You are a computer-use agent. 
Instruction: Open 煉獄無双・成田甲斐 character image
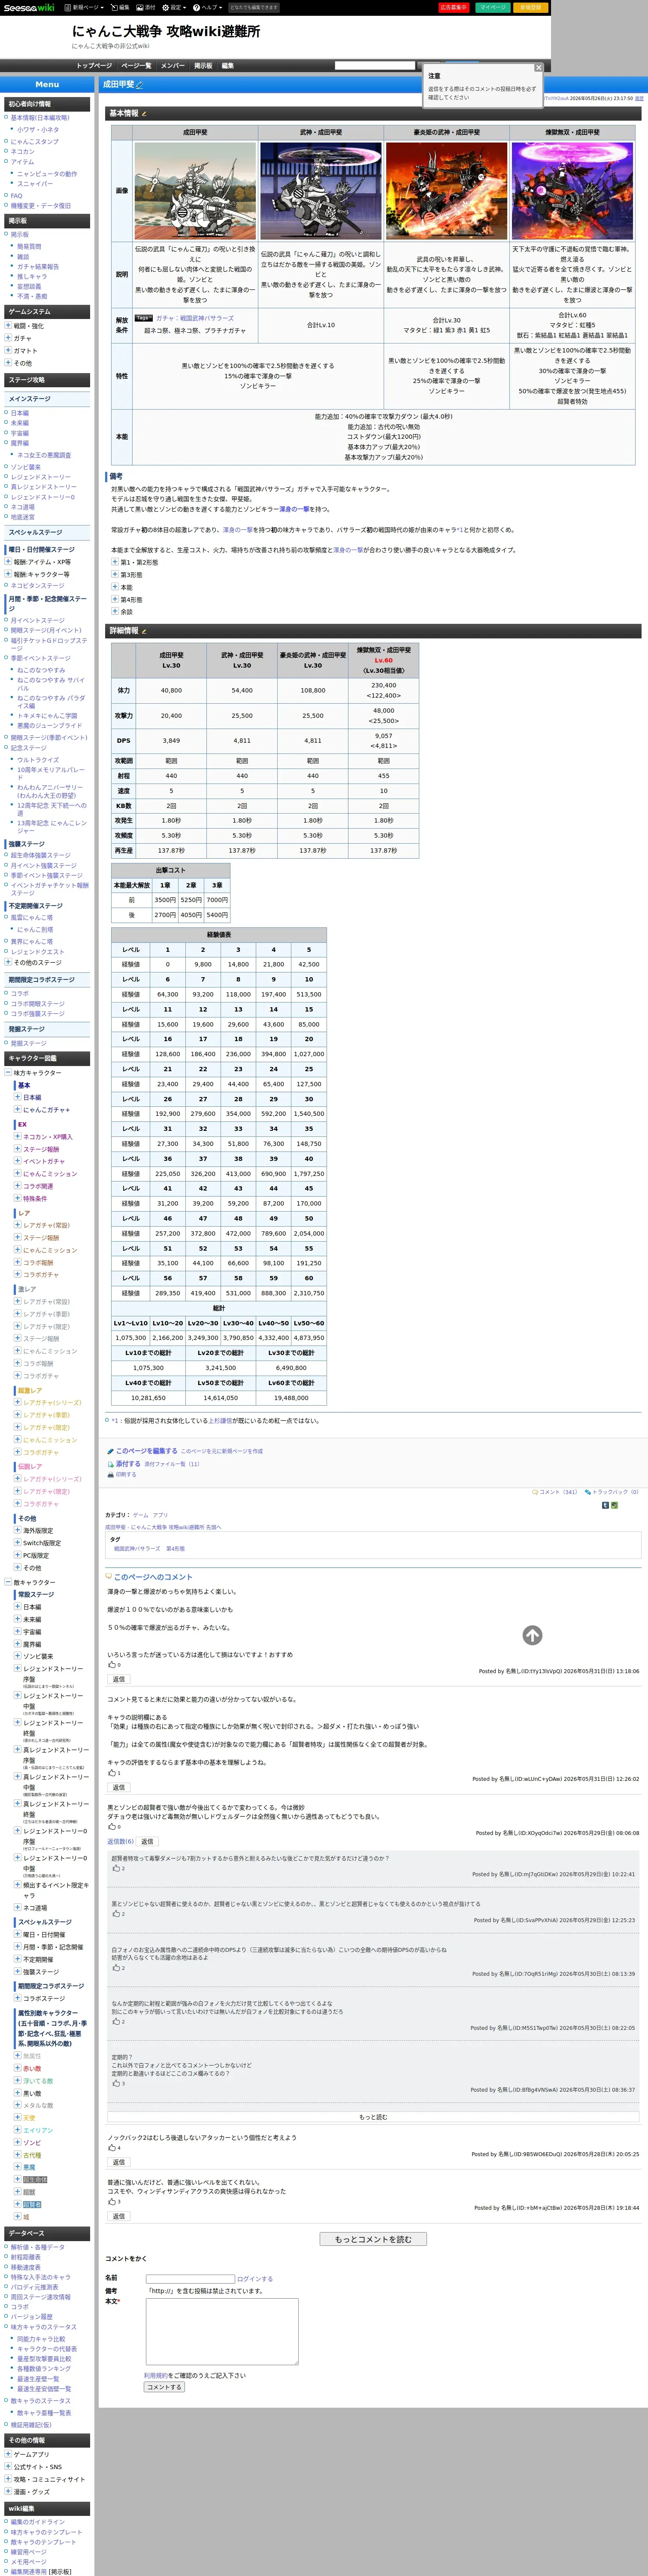[x=572, y=190]
